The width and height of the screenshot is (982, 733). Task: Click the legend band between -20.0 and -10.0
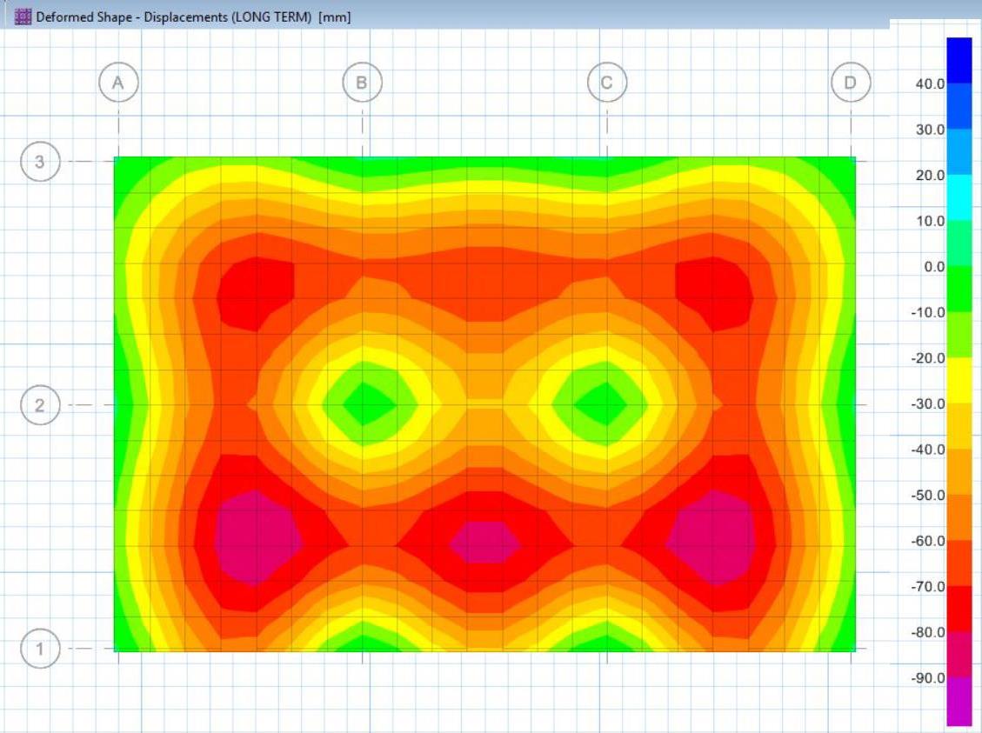point(959,334)
